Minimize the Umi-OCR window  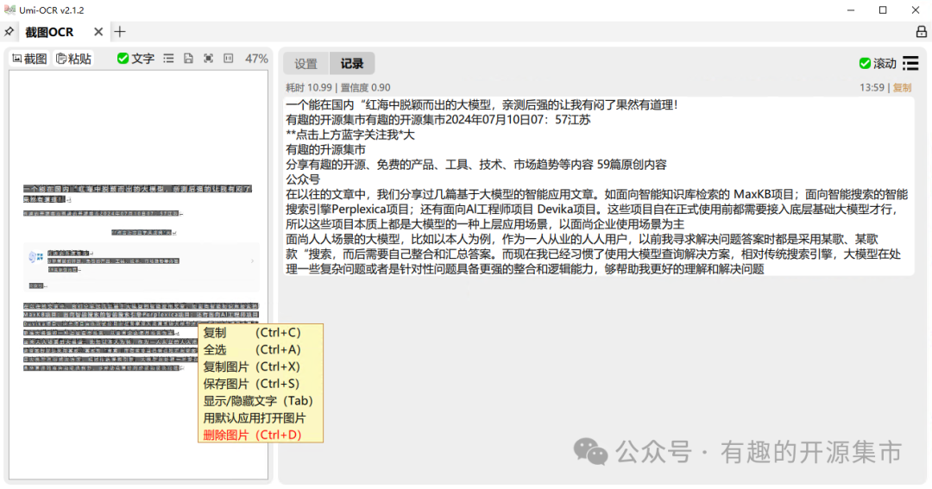click(x=851, y=10)
